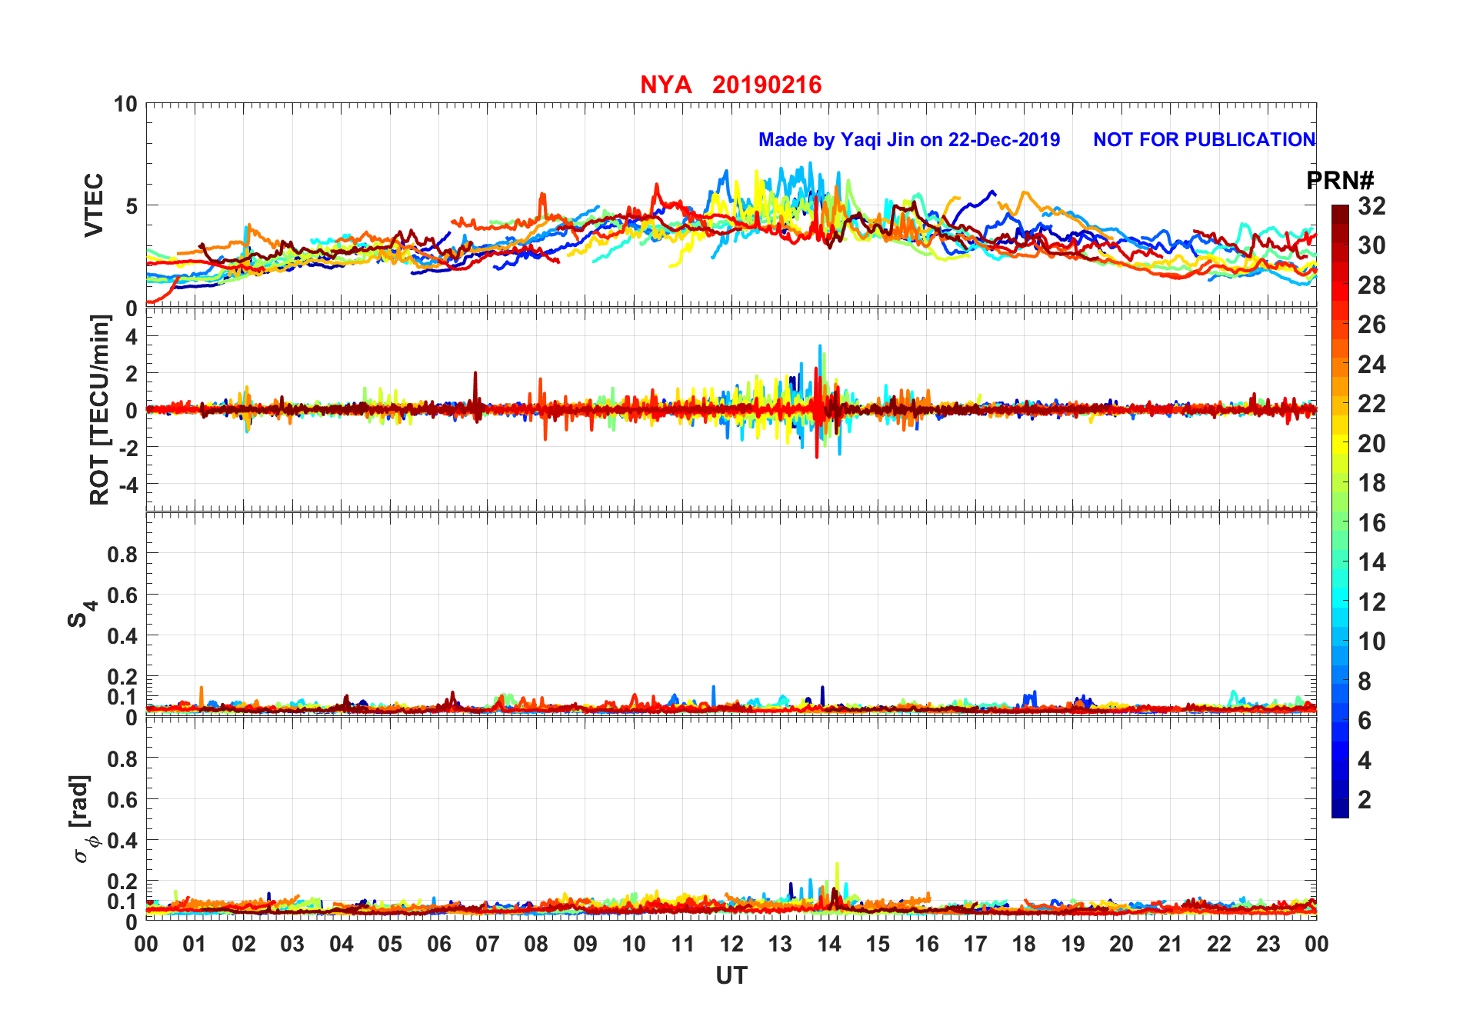Click colorbar tick label '14' beside PRN scale

point(1371,562)
